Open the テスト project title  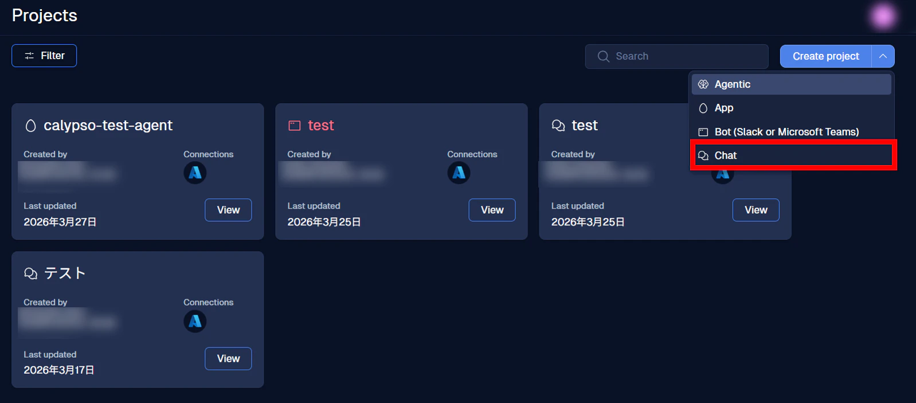pyautogui.click(x=65, y=273)
